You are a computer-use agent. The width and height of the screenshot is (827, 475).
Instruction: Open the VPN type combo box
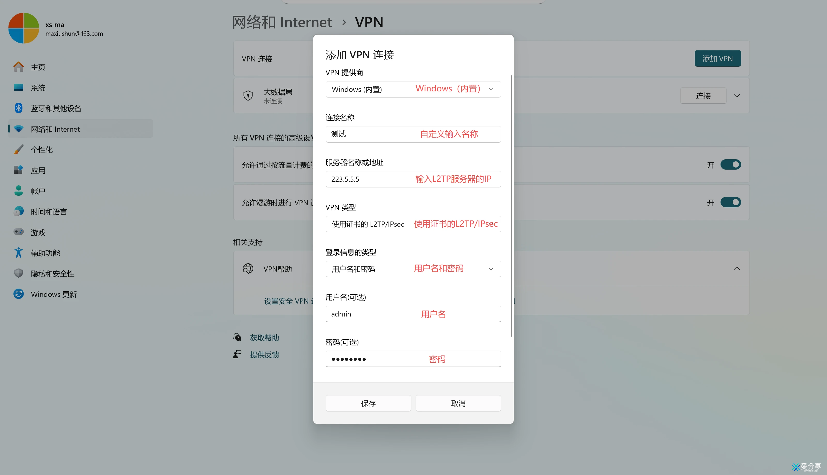point(413,224)
